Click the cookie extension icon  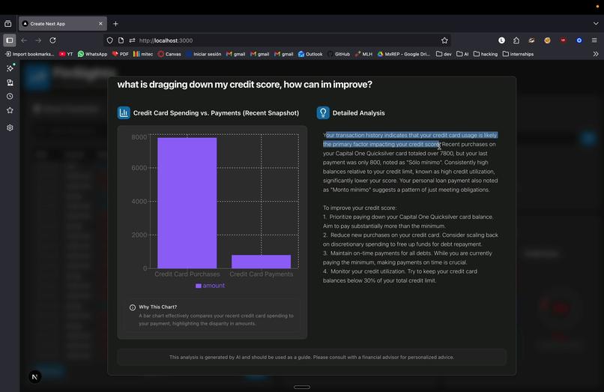pyautogui.click(x=547, y=40)
